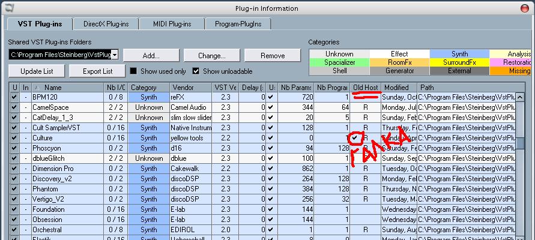Click the EDIROL vendor cell
Image resolution: width=535 pixels, height=240 pixels.
tap(191, 230)
